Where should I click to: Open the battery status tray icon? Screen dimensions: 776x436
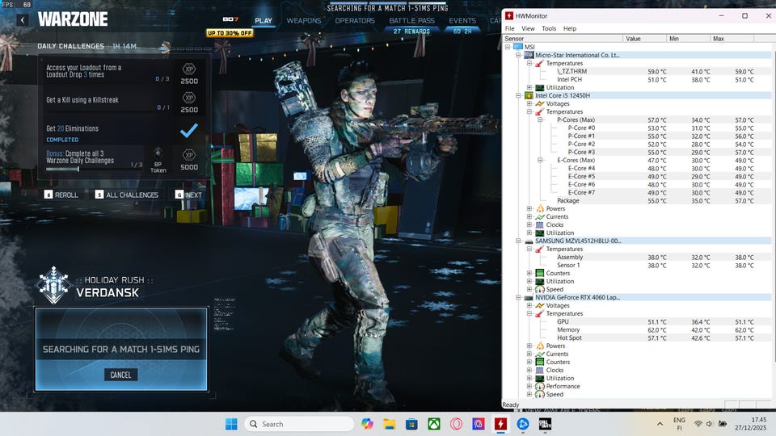tap(723, 424)
